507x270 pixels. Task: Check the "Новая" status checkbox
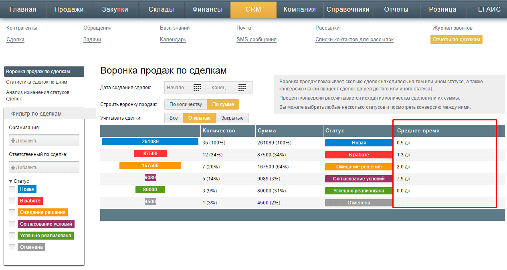click(x=12, y=189)
